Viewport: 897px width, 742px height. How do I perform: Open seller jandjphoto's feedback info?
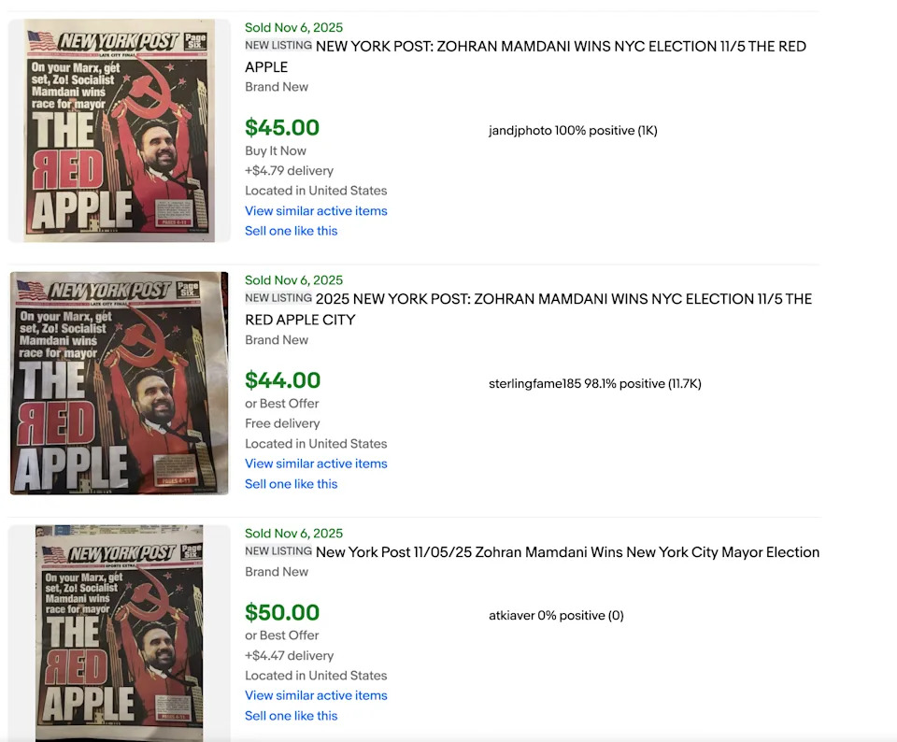tap(573, 131)
